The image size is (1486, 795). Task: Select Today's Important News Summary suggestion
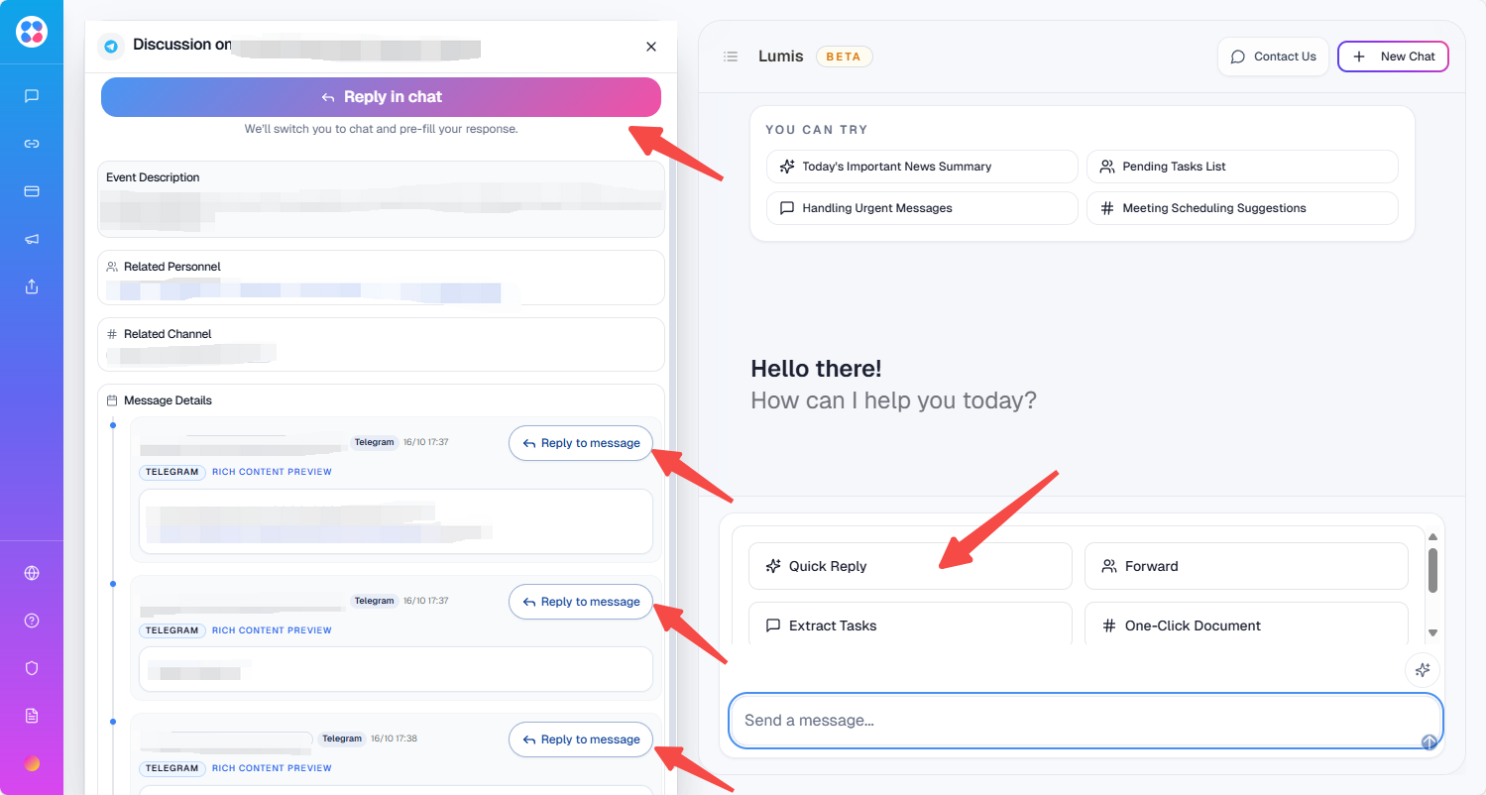point(921,167)
